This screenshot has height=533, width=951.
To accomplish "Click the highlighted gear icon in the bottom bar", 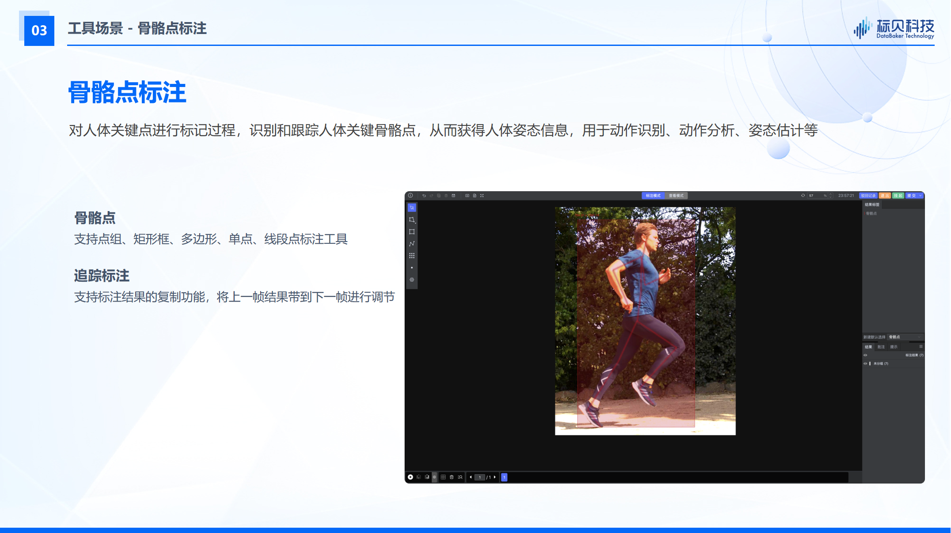I will [x=435, y=477].
